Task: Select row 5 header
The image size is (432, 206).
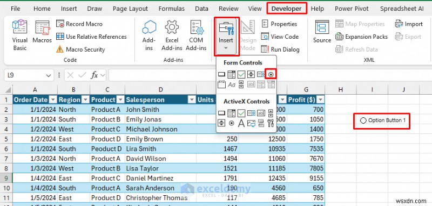Action: pos(6,139)
